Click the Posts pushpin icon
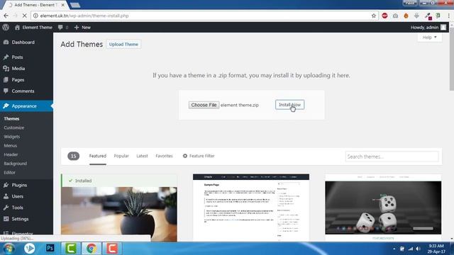 6,57
